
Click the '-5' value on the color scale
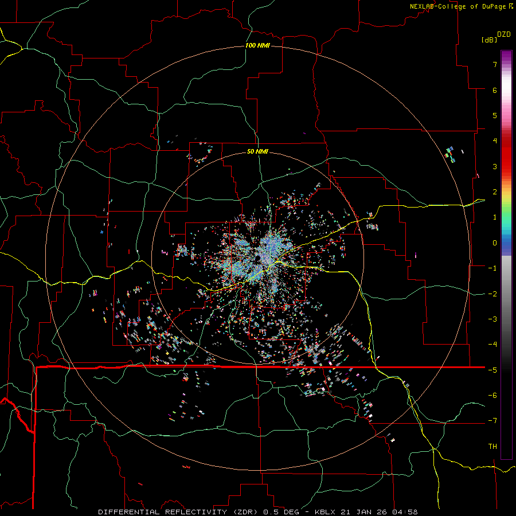point(492,370)
